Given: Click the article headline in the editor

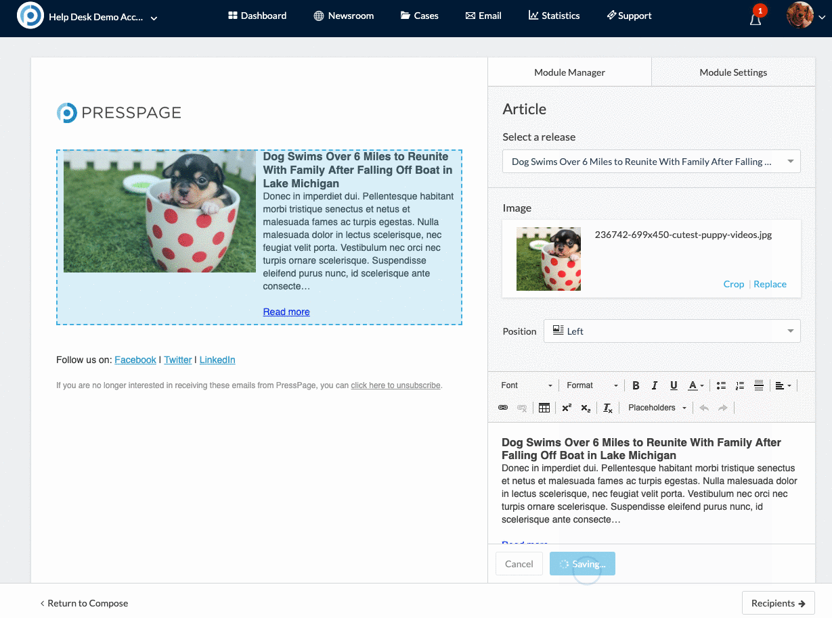Looking at the screenshot, I should pos(641,449).
